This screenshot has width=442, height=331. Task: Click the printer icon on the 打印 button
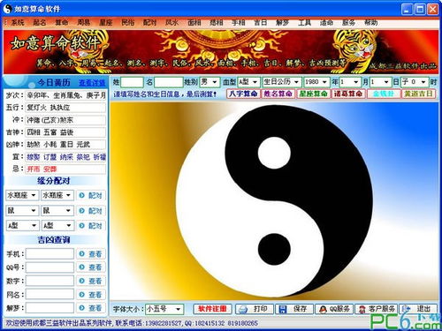click(243, 309)
